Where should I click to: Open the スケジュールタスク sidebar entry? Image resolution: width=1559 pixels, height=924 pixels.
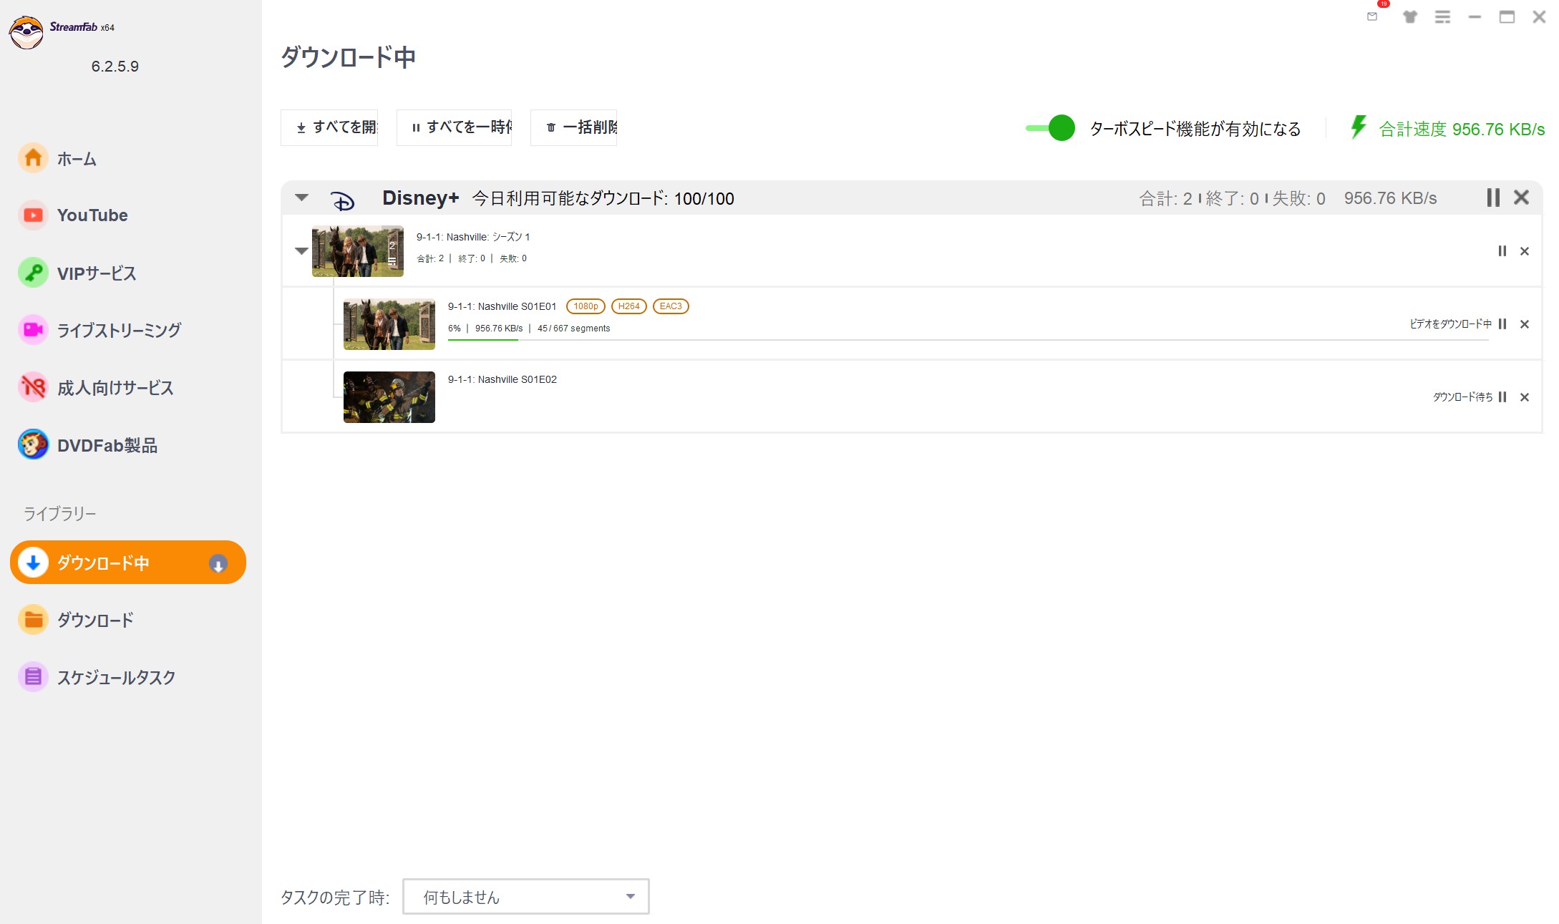coord(116,677)
